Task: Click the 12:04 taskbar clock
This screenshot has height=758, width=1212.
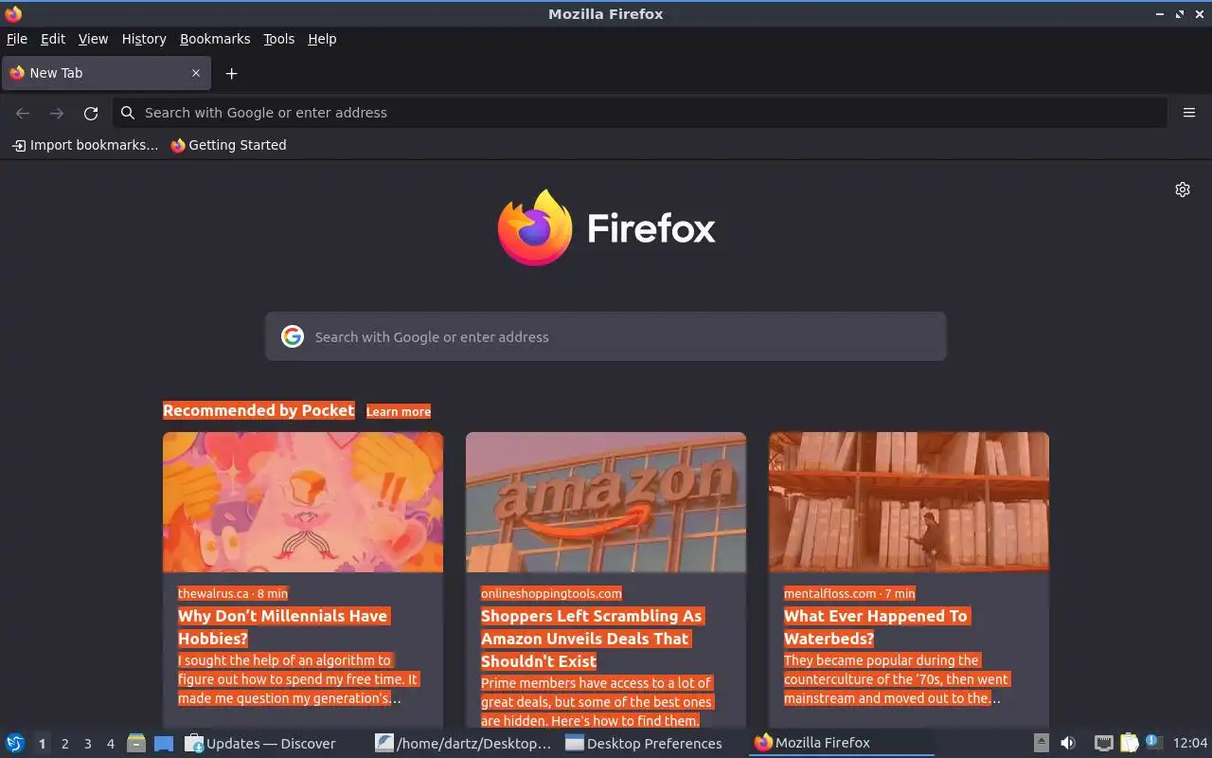Action: pos(1190,743)
